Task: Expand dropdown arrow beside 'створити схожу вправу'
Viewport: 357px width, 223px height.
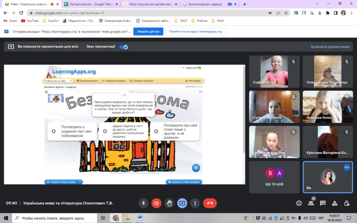Action: 80,182
